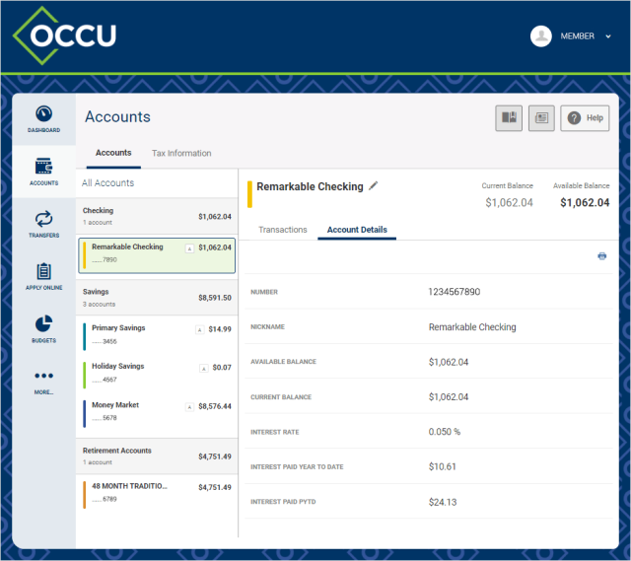The image size is (631, 561).
Task: Open Help
Action: [x=585, y=118]
